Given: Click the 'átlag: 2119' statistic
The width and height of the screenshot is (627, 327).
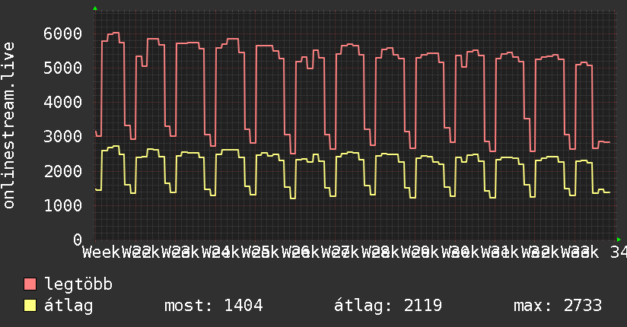Looking at the screenshot, I should pos(388,306).
